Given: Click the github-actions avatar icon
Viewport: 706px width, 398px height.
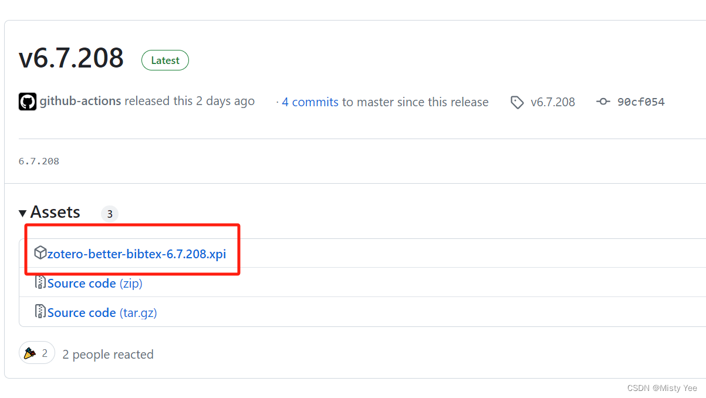Looking at the screenshot, I should pyautogui.click(x=28, y=102).
